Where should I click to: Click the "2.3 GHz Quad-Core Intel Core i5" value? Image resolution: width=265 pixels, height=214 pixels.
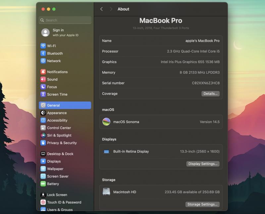point(193,51)
